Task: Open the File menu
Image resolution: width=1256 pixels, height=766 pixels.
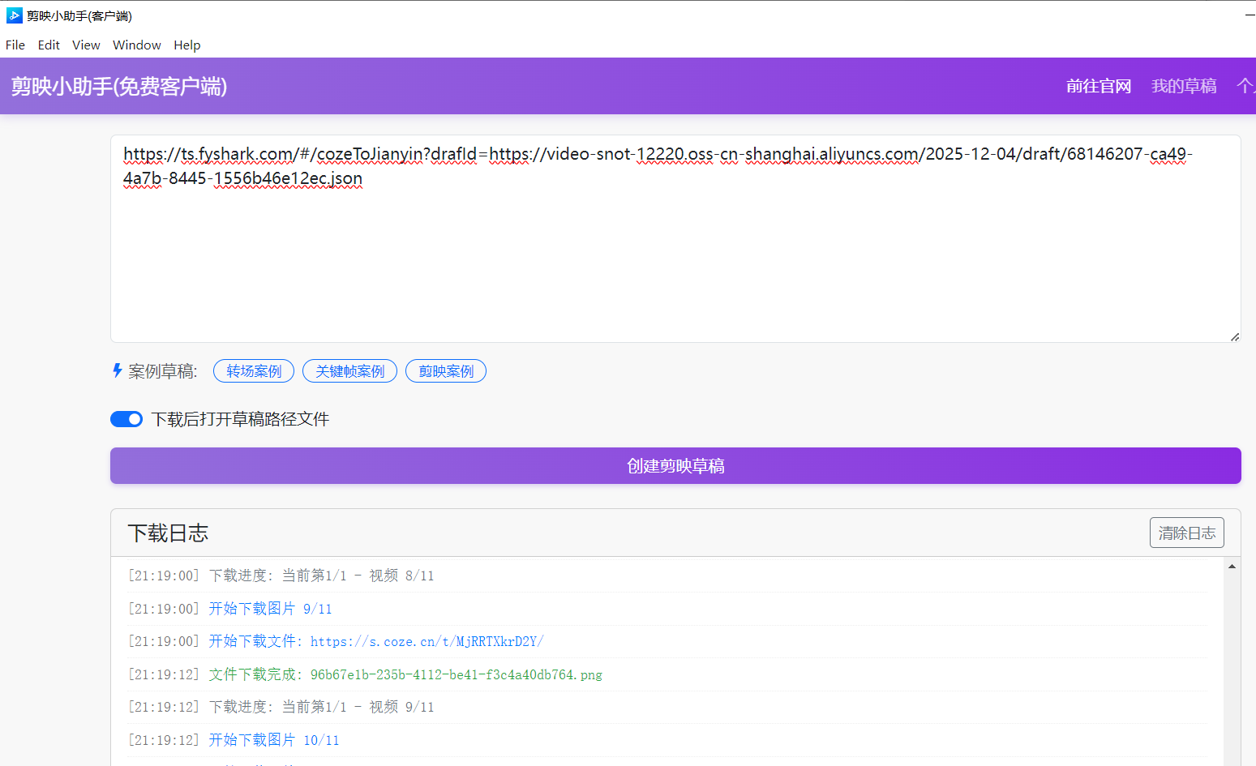Action: [x=15, y=45]
